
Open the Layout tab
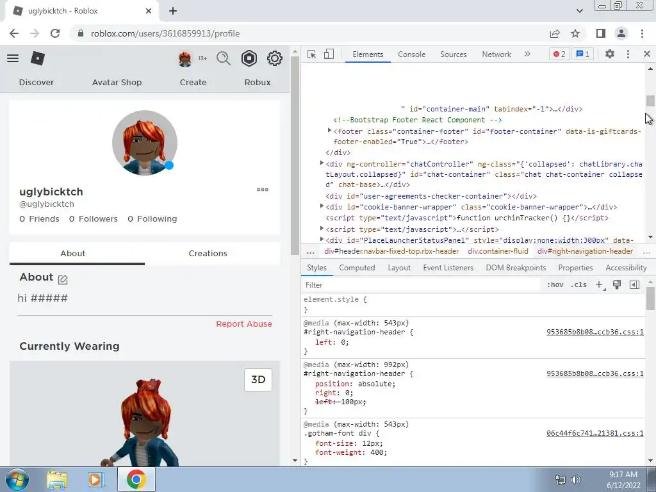pyautogui.click(x=399, y=268)
